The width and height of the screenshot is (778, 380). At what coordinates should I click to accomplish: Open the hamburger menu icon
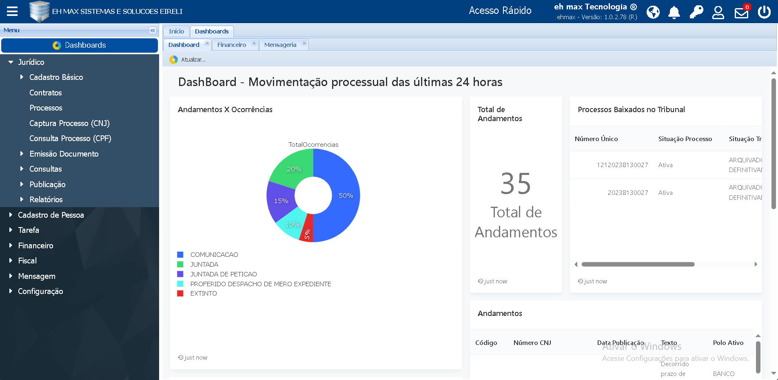pos(11,11)
